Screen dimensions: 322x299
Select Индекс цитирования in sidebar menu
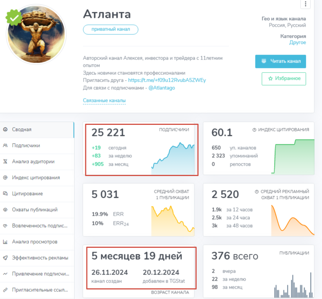click(x=37, y=178)
